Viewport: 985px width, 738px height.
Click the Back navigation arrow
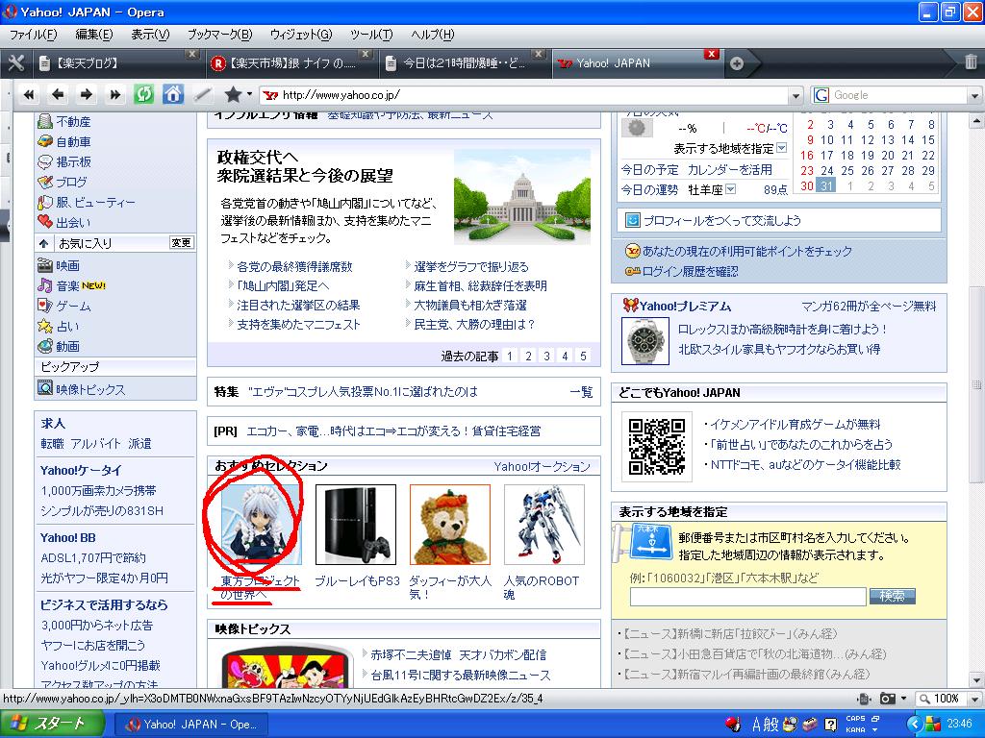pyautogui.click(x=57, y=94)
